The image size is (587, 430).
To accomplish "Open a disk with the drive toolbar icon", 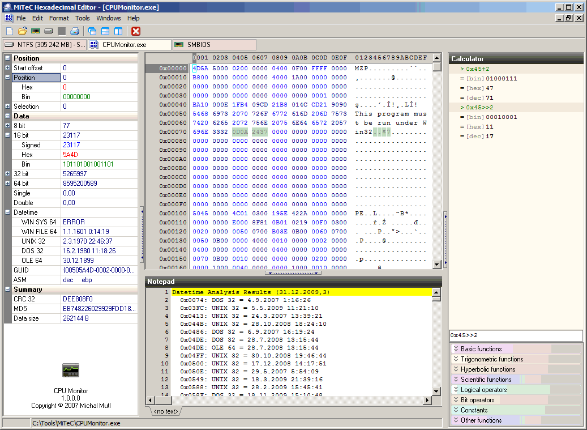I will (x=48, y=31).
